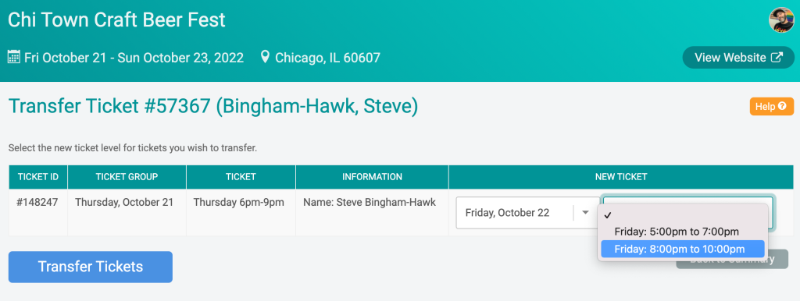The image size is (800, 301).
Task: Click the Chi Town Craft Beer Fest title
Action: (117, 19)
